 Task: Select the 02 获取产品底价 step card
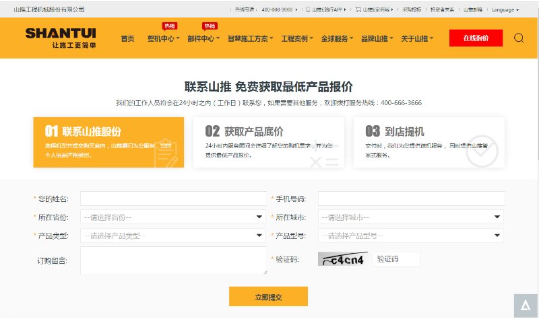269,142
